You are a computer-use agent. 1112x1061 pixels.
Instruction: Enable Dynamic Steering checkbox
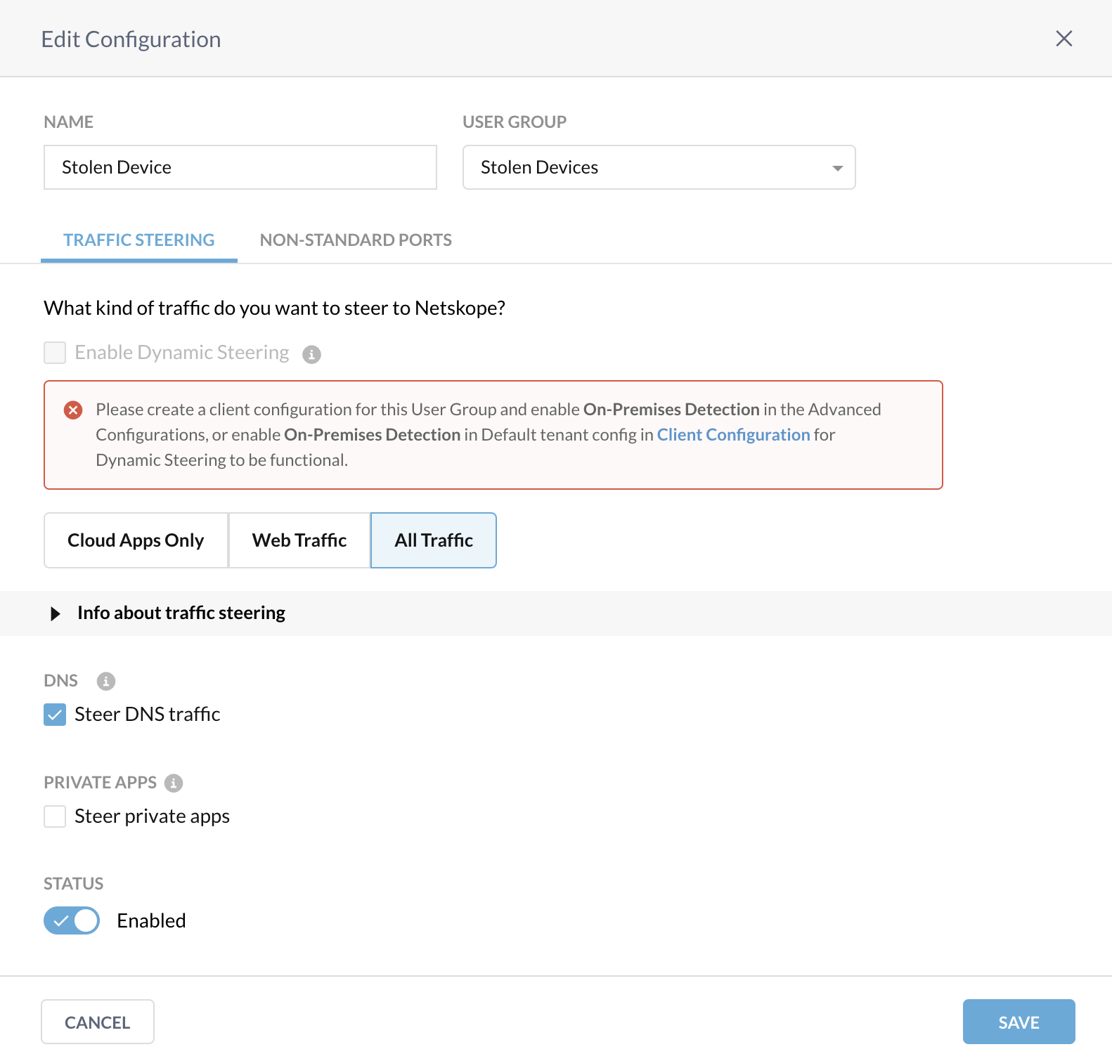pyautogui.click(x=55, y=353)
